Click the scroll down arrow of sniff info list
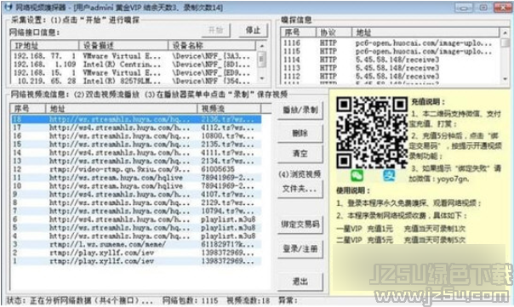The height and width of the screenshot is (307, 514). click(505, 78)
